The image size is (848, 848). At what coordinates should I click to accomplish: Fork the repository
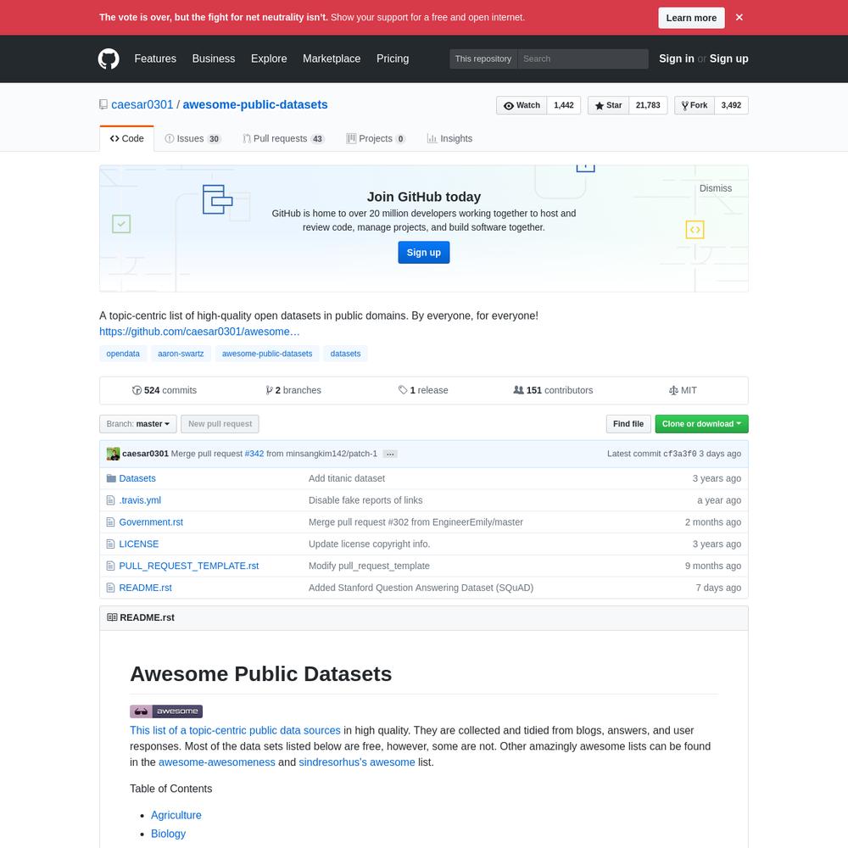pos(695,105)
